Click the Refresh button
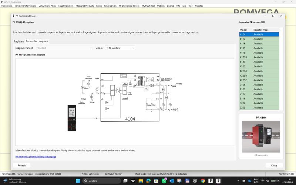This screenshot has height=185, width=296. (22, 165)
